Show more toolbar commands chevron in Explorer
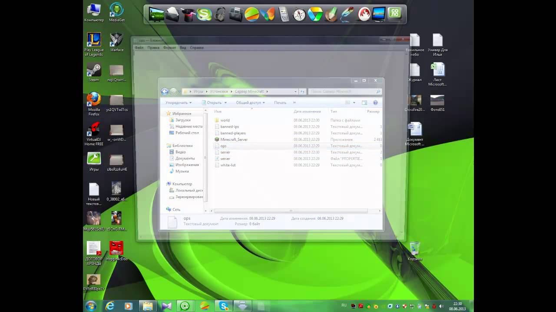The image size is (556, 312). 294,103
